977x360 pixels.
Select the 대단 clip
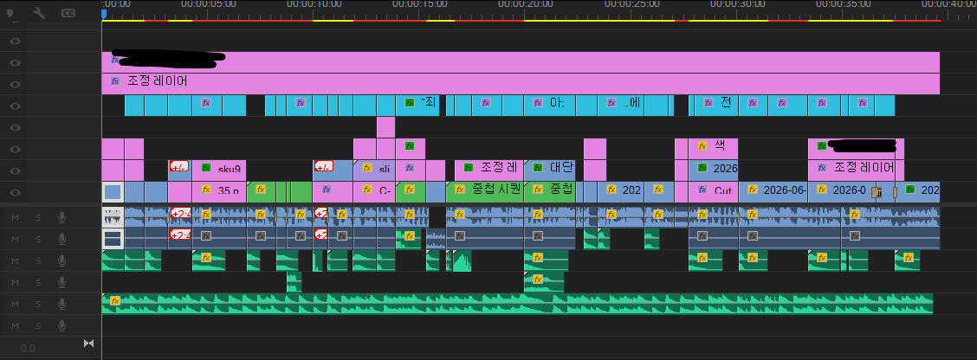[549, 170]
